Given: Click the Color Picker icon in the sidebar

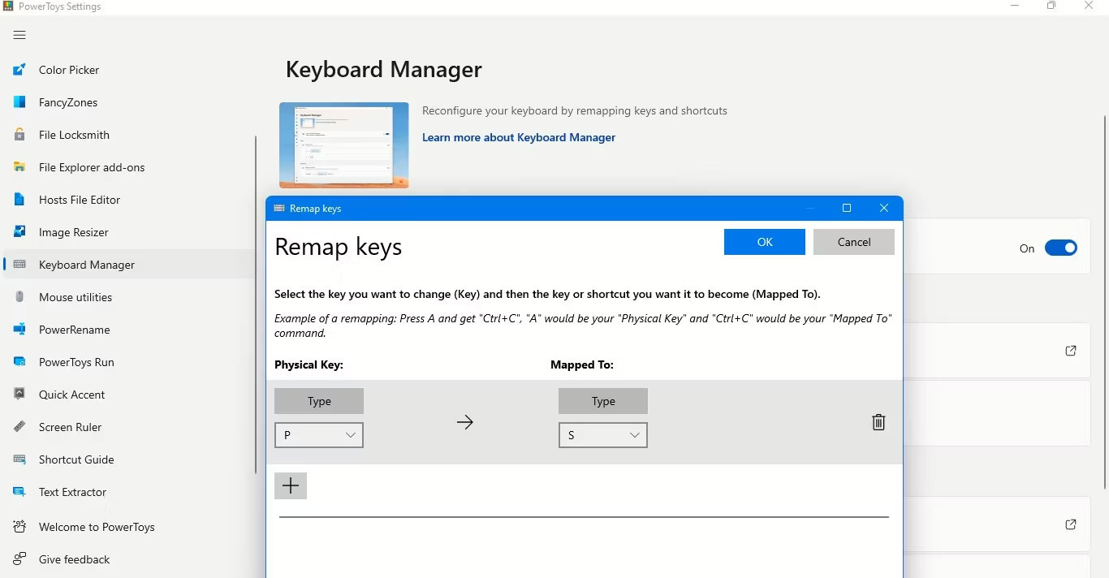Looking at the screenshot, I should pos(19,70).
